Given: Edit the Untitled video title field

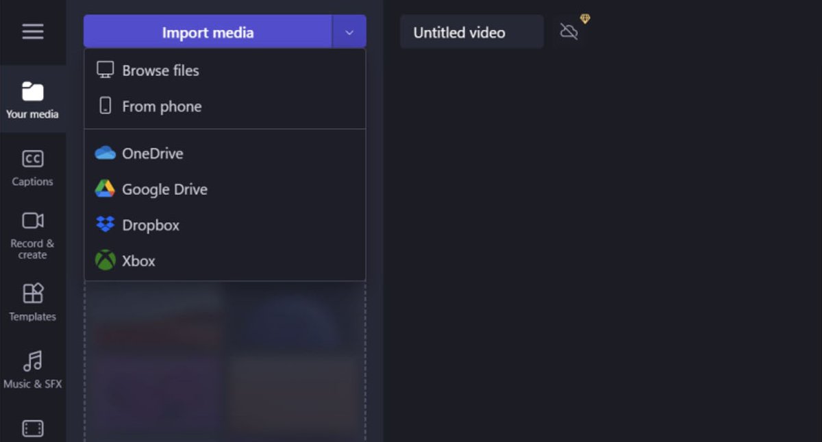Looking at the screenshot, I should [x=471, y=32].
